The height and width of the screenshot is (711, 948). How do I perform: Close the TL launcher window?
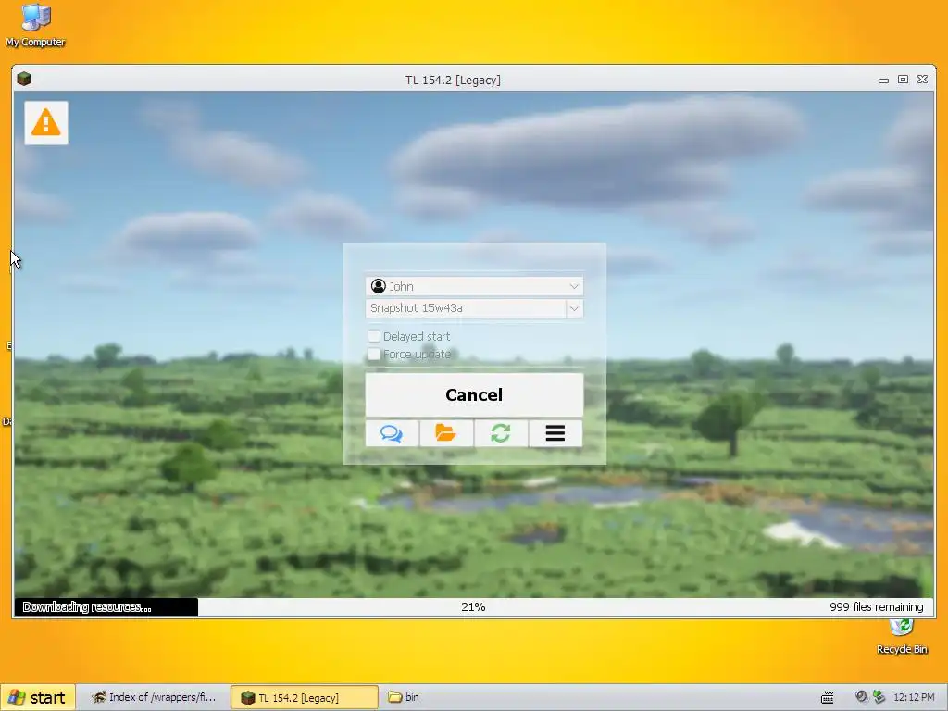[x=922, y=80]
